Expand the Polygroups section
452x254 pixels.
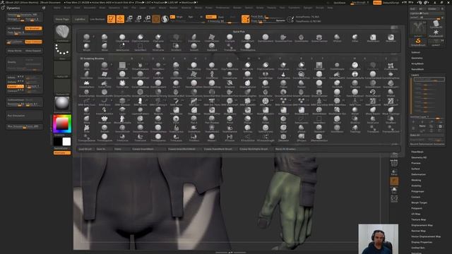click(417, 191)
